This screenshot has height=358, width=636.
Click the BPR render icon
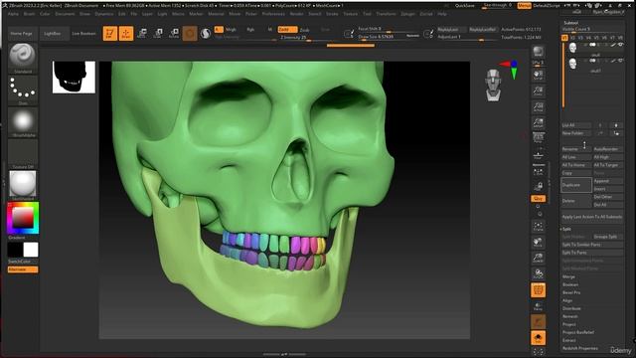[539, 52]
